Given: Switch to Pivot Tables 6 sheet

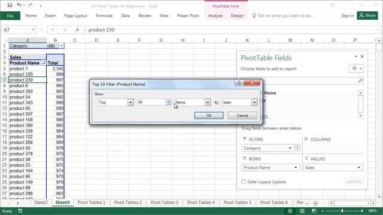Looking at the screenshot, I should coord(274,202).
